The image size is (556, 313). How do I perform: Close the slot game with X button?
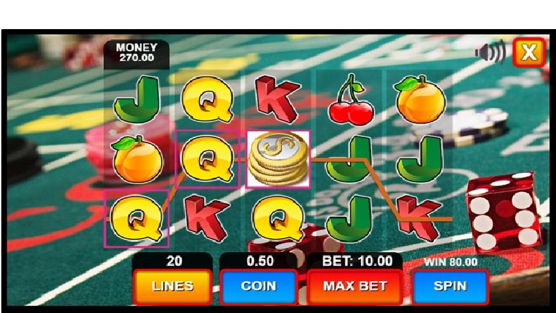pyautogui.click(x=529, y=52)
